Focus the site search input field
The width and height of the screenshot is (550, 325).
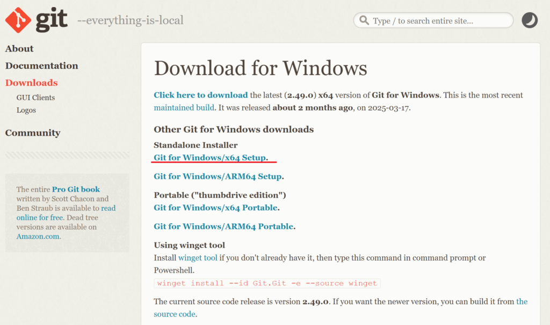point(433,21)
